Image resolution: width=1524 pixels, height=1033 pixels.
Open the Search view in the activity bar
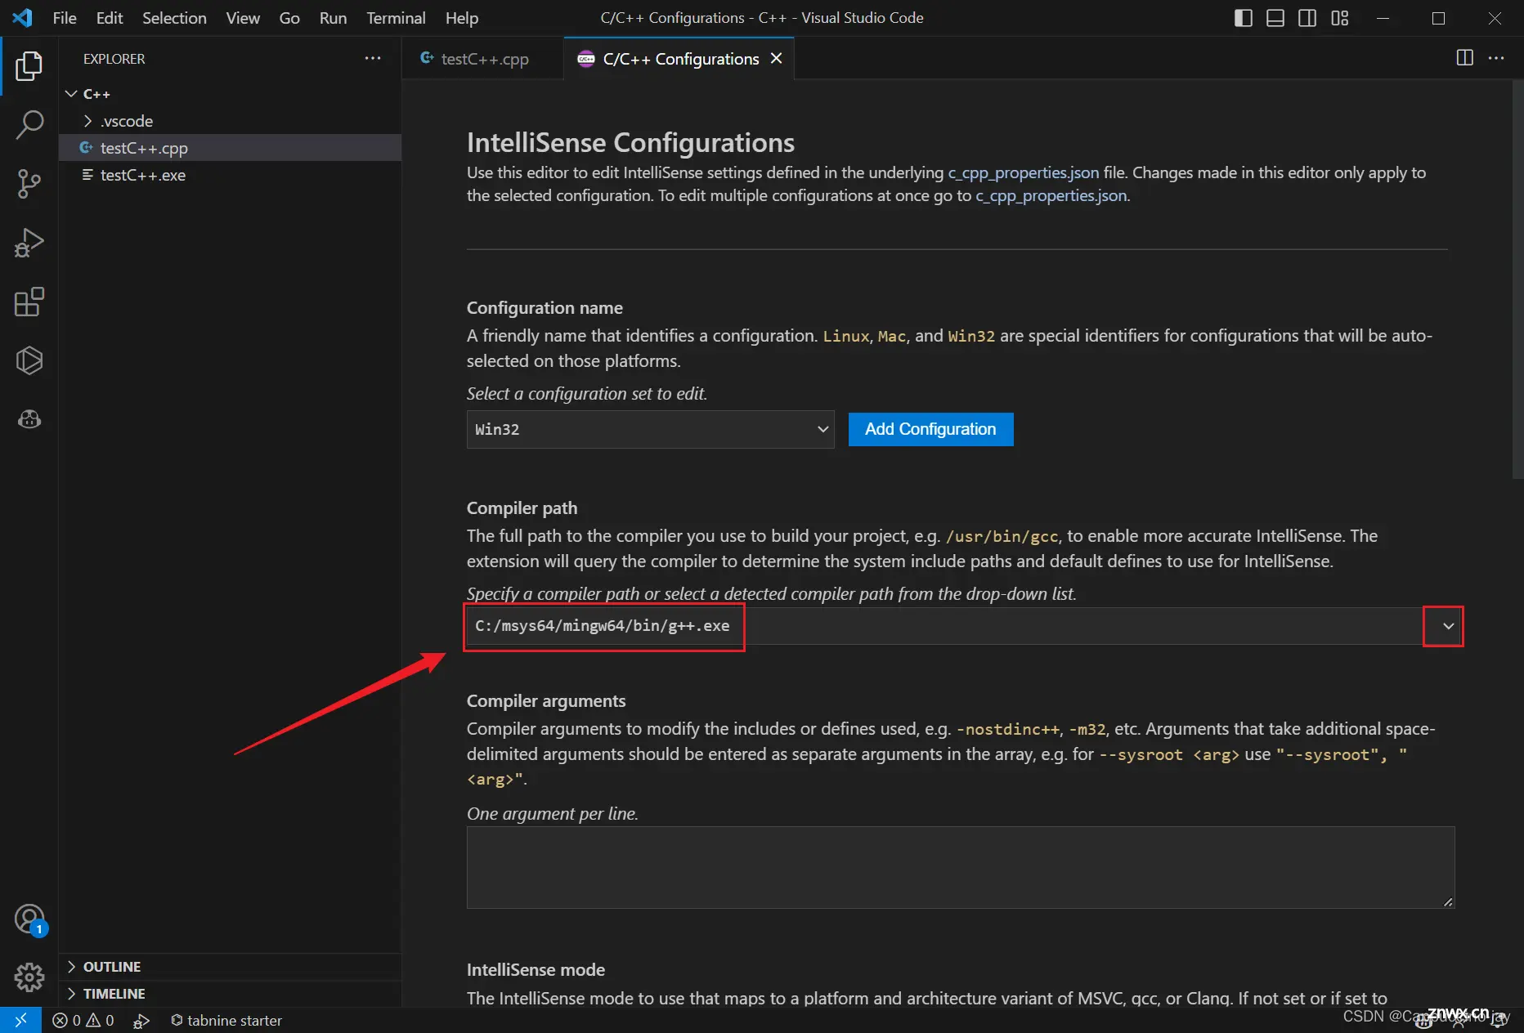29,125
